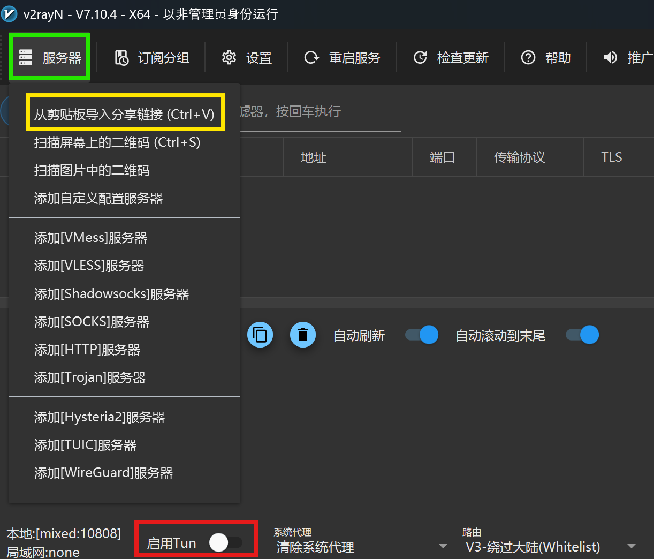Click the TLS column header
Viewport: 654px width, 559px height.
(x=619, y=157)
